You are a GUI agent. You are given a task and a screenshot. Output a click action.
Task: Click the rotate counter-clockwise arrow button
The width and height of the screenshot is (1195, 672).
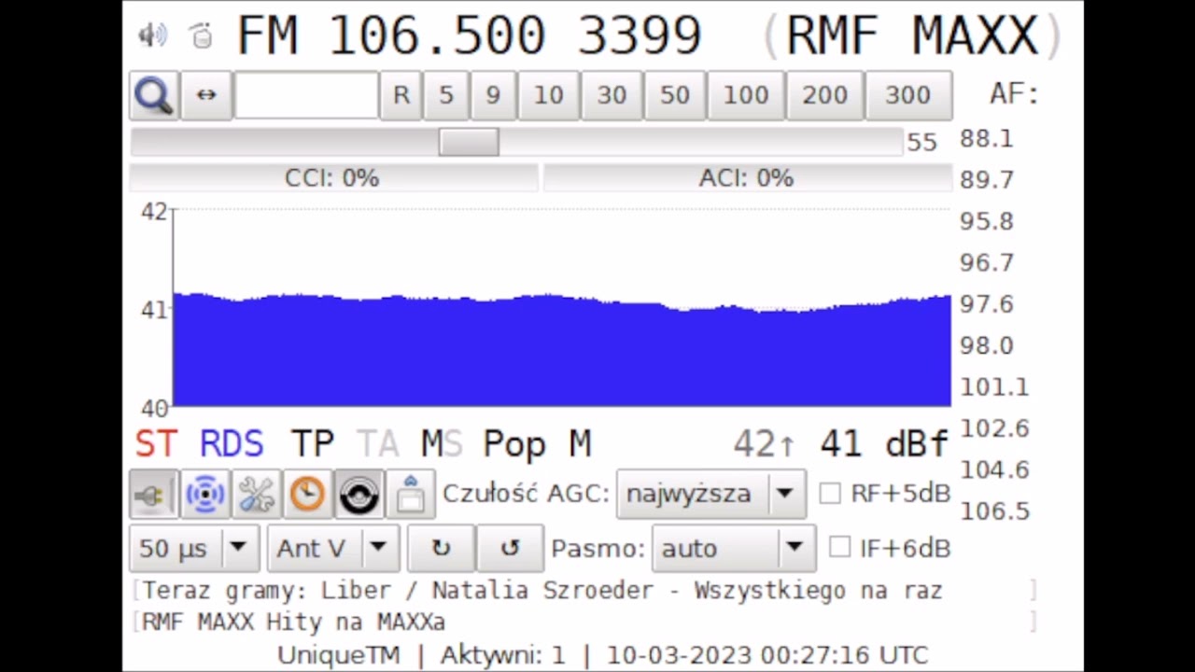[510, 548]
